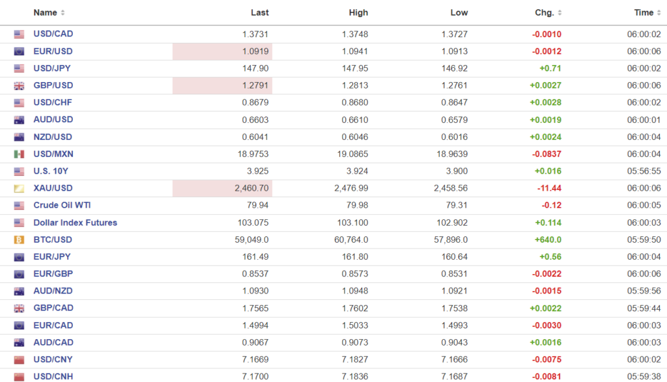Open the EUR/GBP pair link

(53, 274)
